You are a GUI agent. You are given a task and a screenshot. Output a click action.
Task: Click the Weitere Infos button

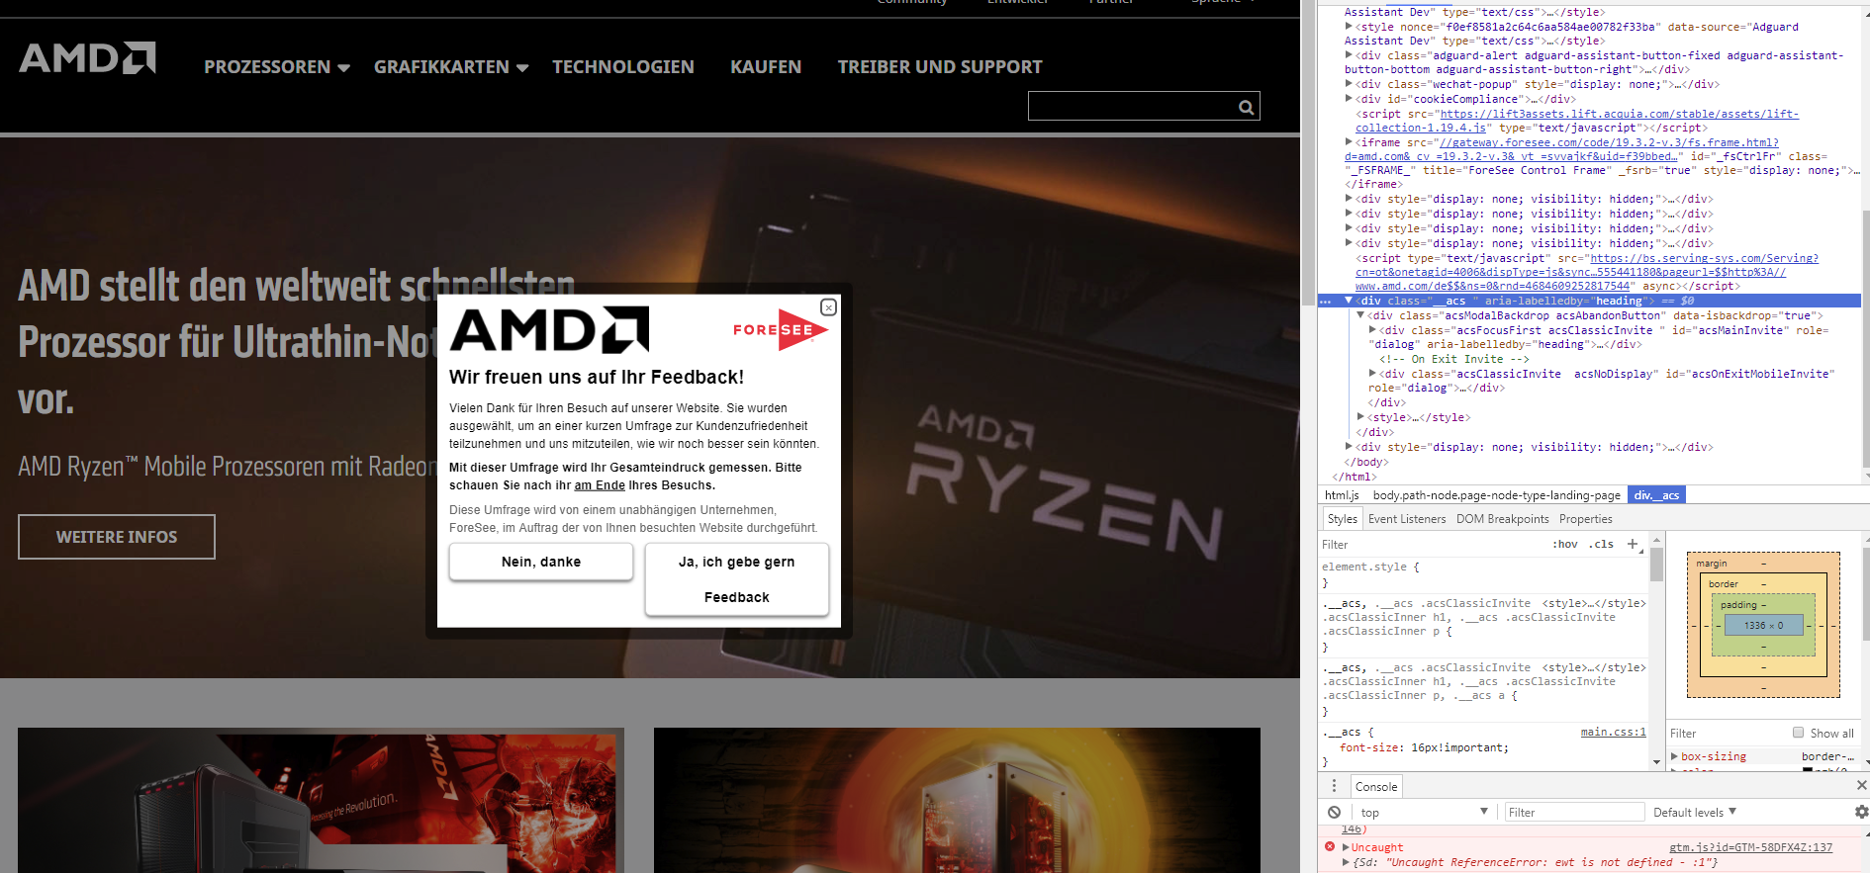point(117,537)
